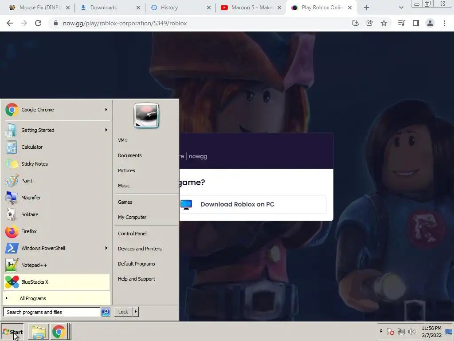This screenshot has width=454, height=341.
Task: Reload the now.gg page
Action: click(x=38, y=23)
